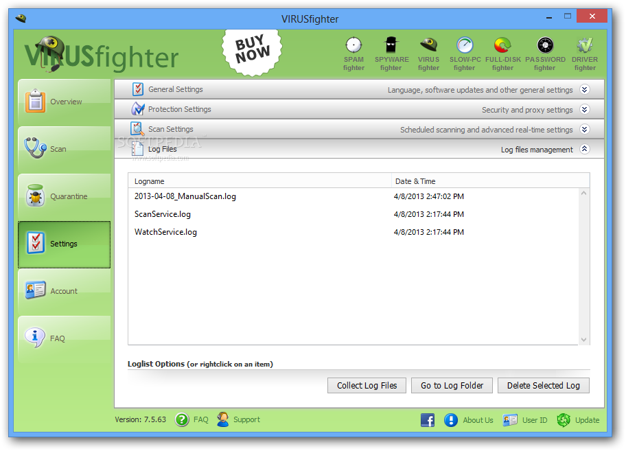Viewport: 626px width, 451px height.
Task: Click Collect Log Files button
Action: [x=367, y=386]
